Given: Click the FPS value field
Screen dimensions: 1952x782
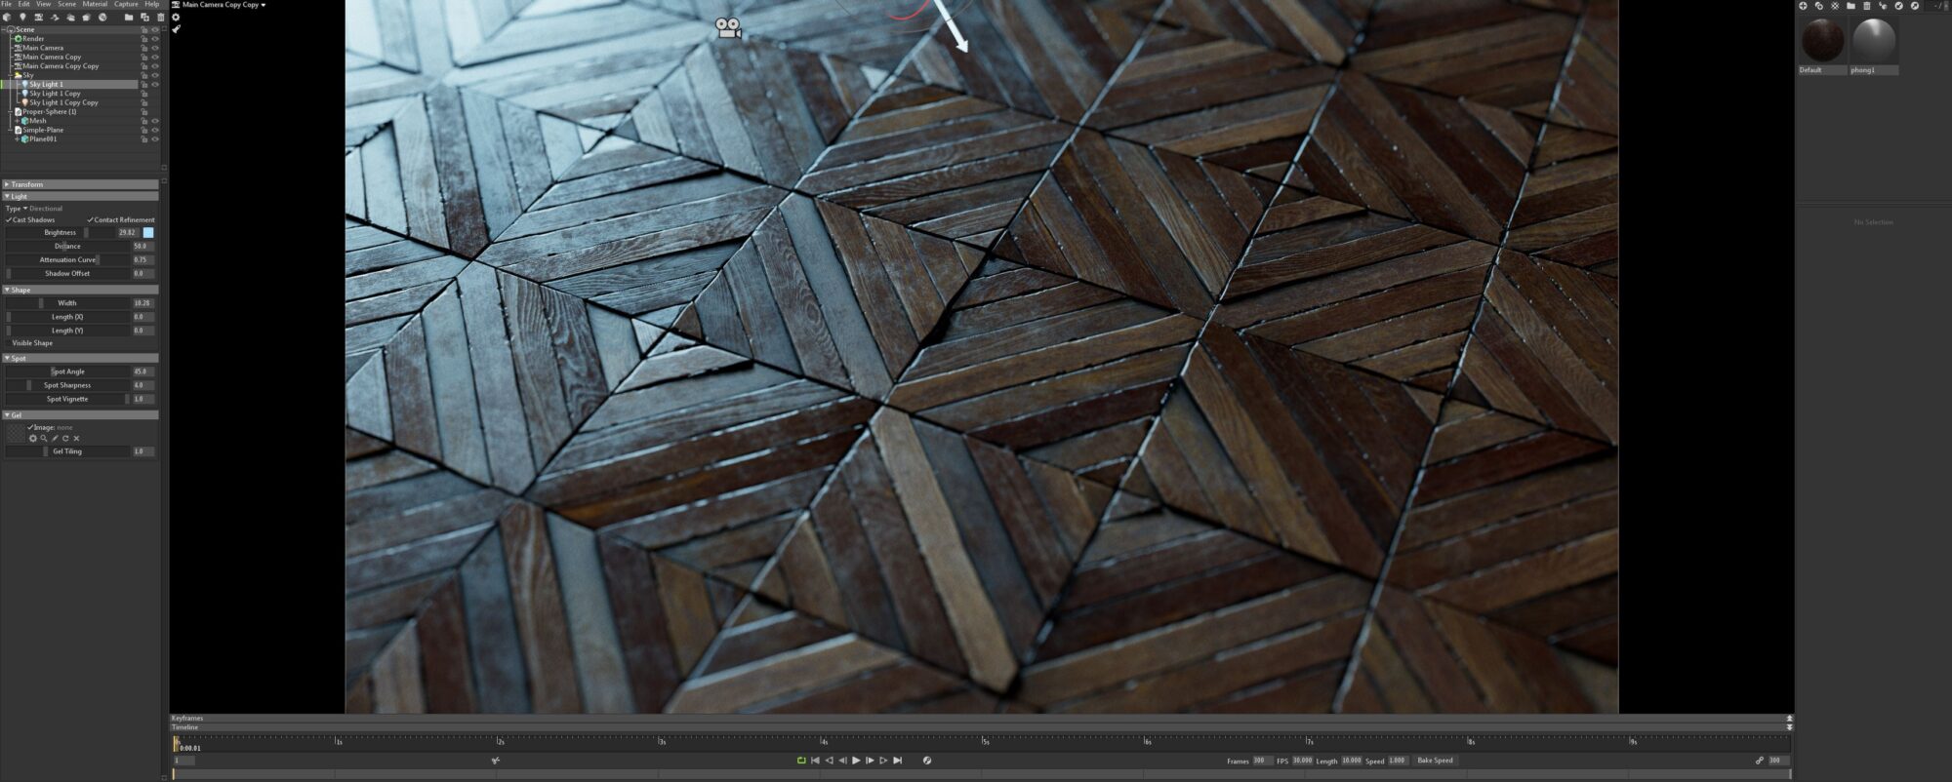Looking at the screenshot, I should [x=1302, y=761].
